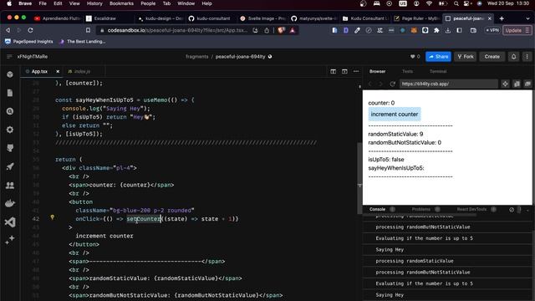Viewport: 535px width, 301px height.
Task: Switch to the Tests tab
Action: 407,71
